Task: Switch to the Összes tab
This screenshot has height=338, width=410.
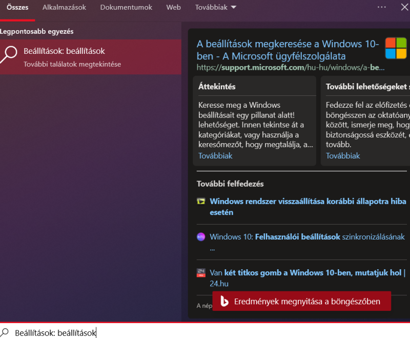Action: coord(17,7)
